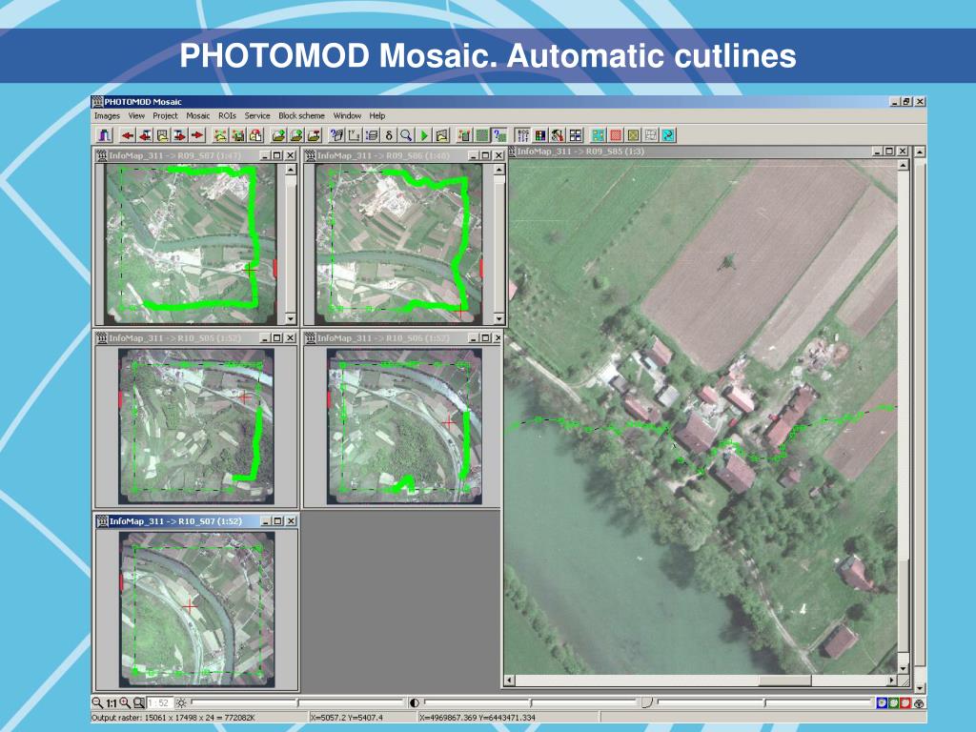Click the blue channel icon in bottom bar
Viewport: 976px width, 732px height.
point(882,702)
